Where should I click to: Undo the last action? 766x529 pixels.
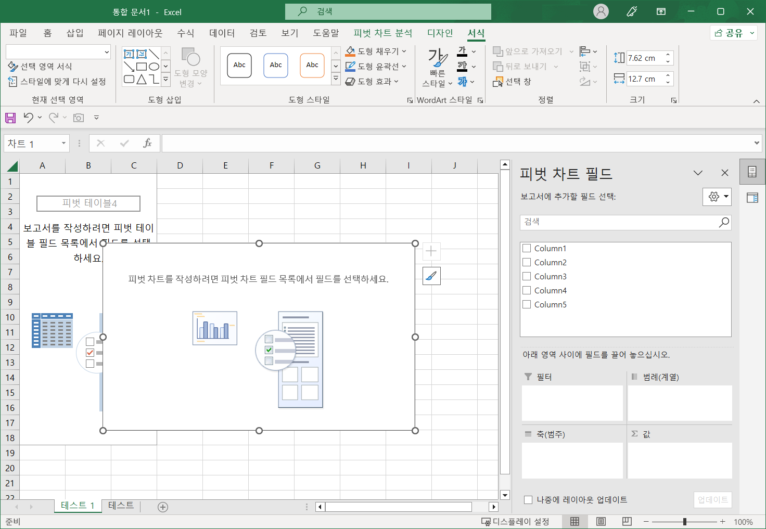(29, 118)
